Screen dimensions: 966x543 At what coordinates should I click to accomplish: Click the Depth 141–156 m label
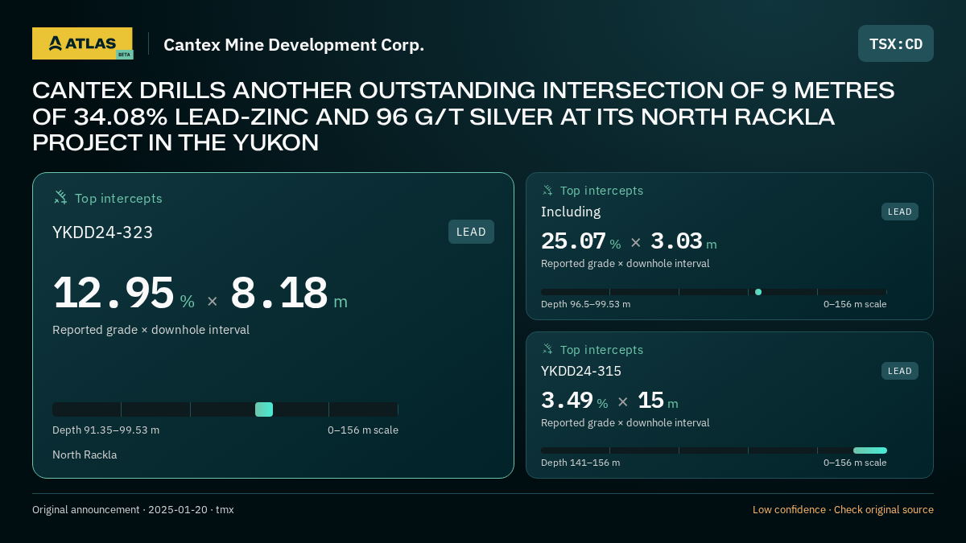coord(580,463)
